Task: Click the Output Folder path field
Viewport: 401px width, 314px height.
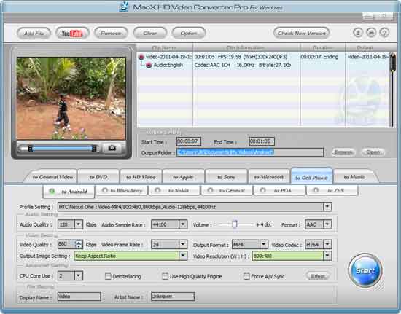Action: 250,152
